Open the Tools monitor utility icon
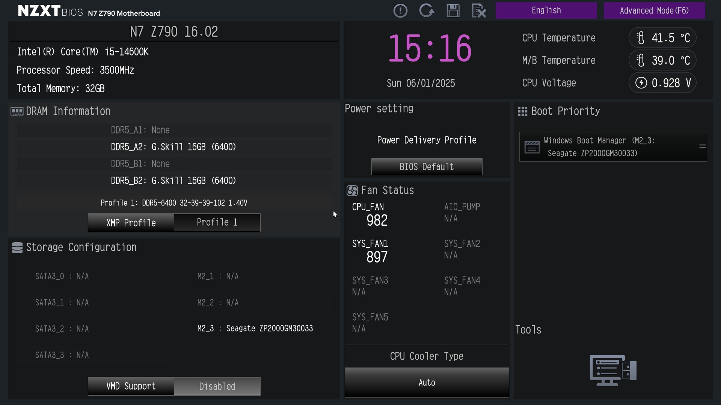The image size is (721, 405). click(613, 370)
